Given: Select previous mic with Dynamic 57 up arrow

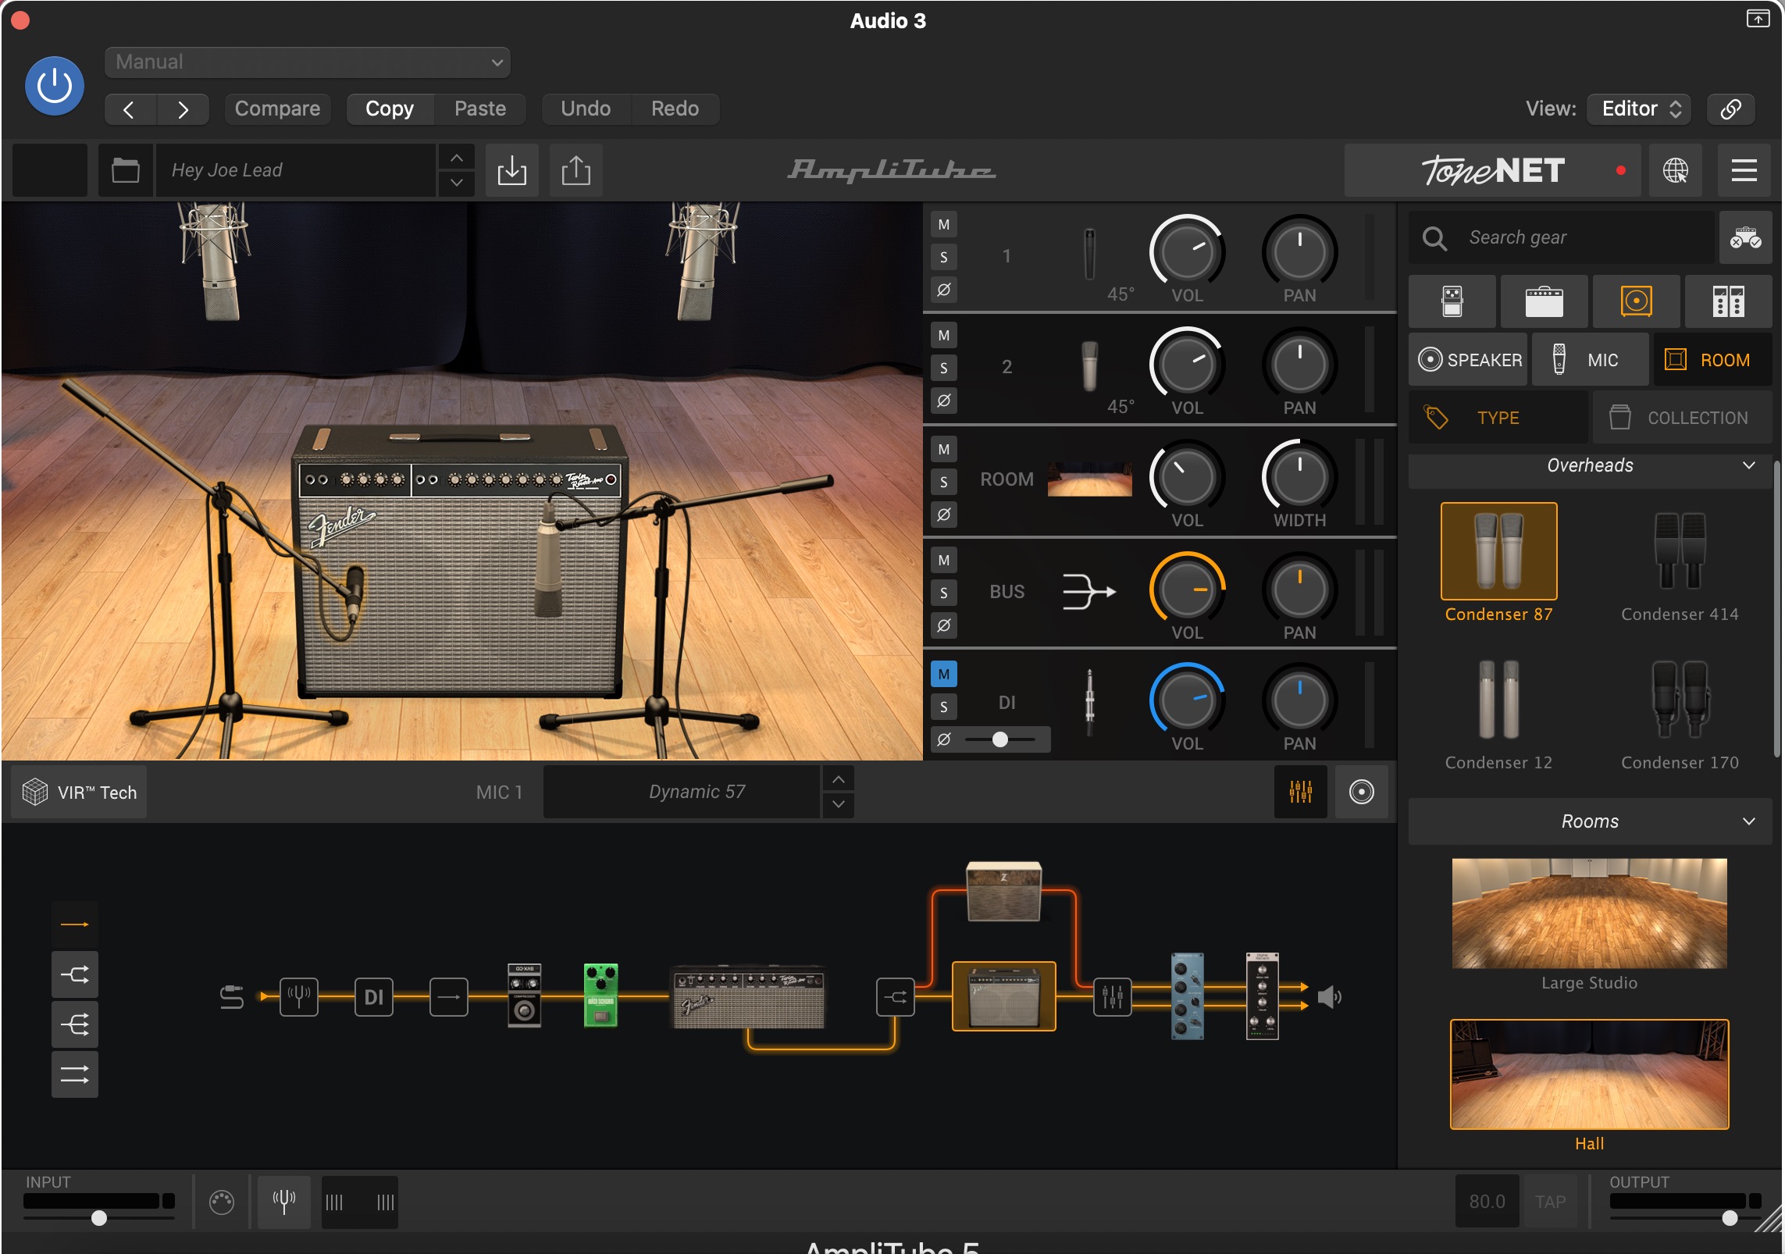Looking at the screenshot, I should (838, 779).
